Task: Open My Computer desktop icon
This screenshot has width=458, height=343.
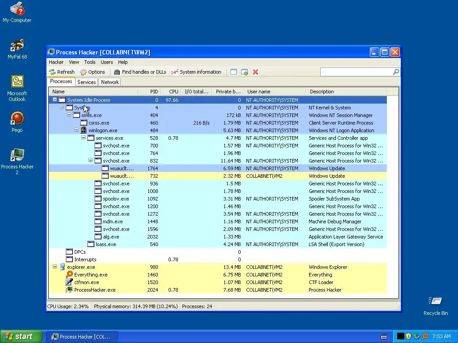Action: click(17, 12)
